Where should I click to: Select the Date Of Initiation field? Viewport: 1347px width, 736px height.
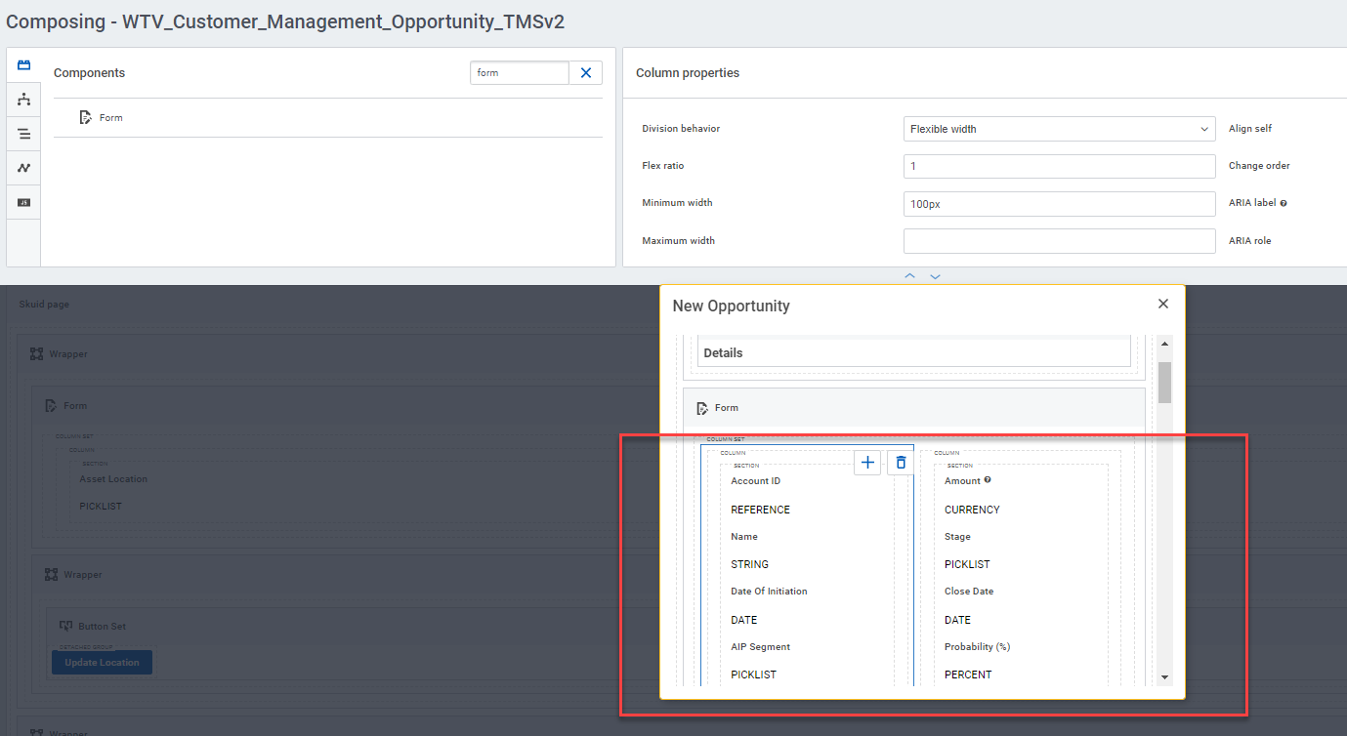(769, 592)
